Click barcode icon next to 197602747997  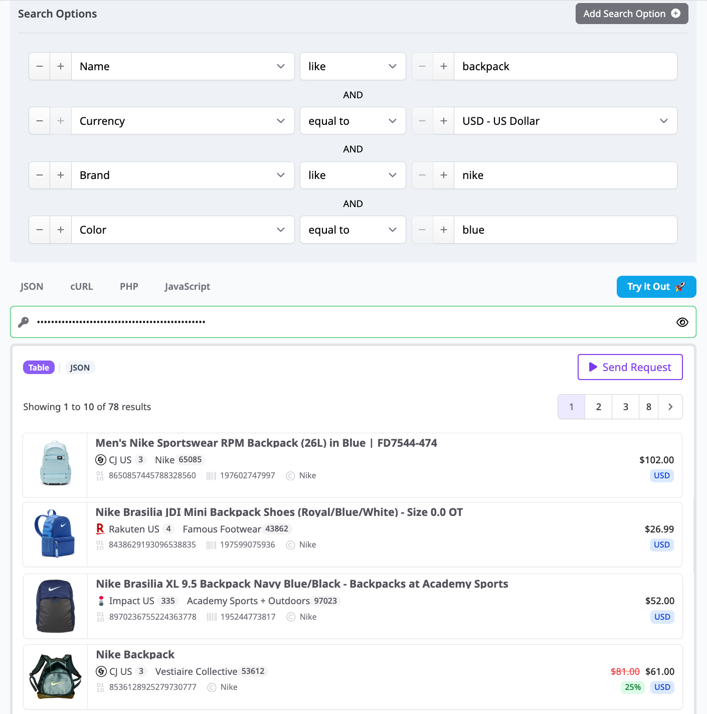coord(212,475)
